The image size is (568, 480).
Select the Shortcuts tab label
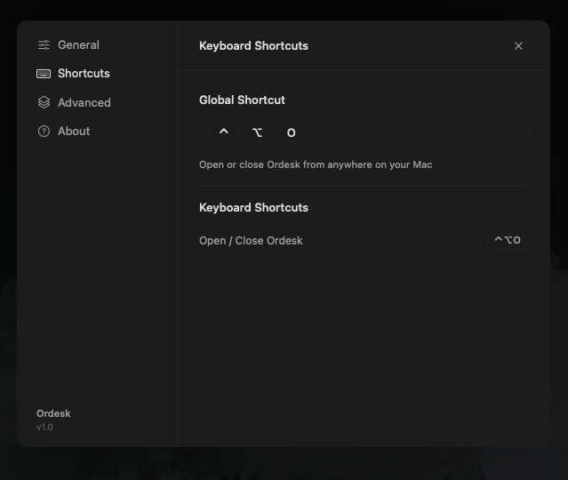(84, 74)
